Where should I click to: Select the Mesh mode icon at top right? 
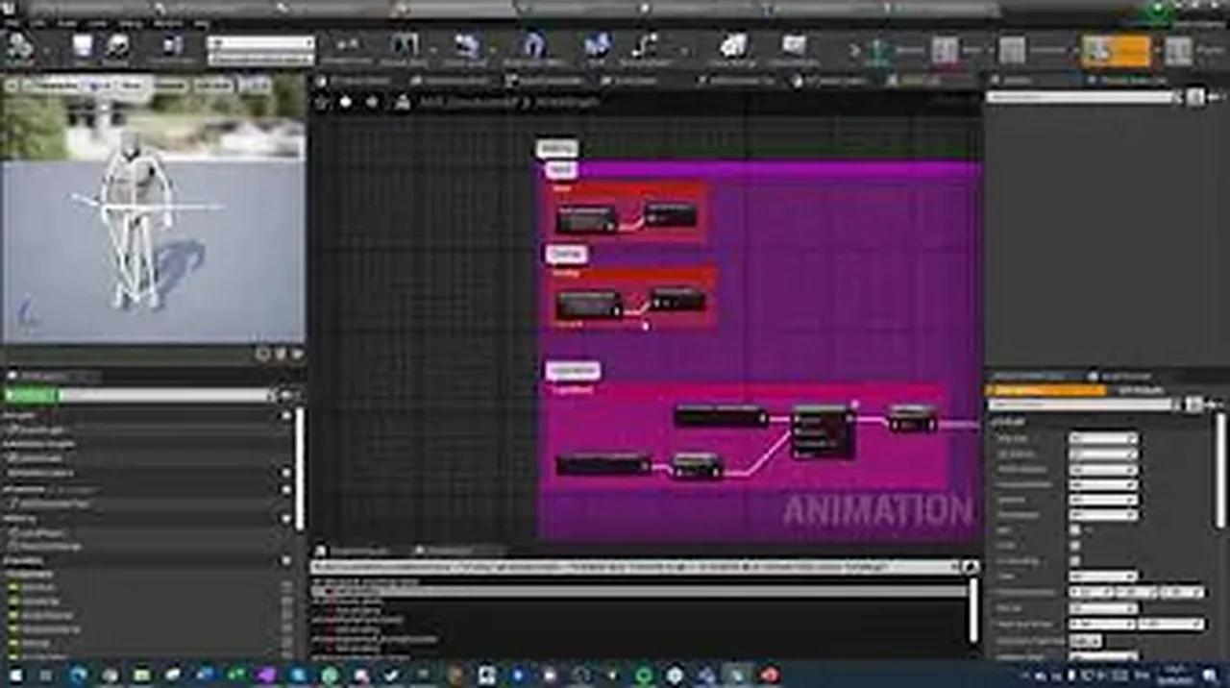click(1014, 50)
